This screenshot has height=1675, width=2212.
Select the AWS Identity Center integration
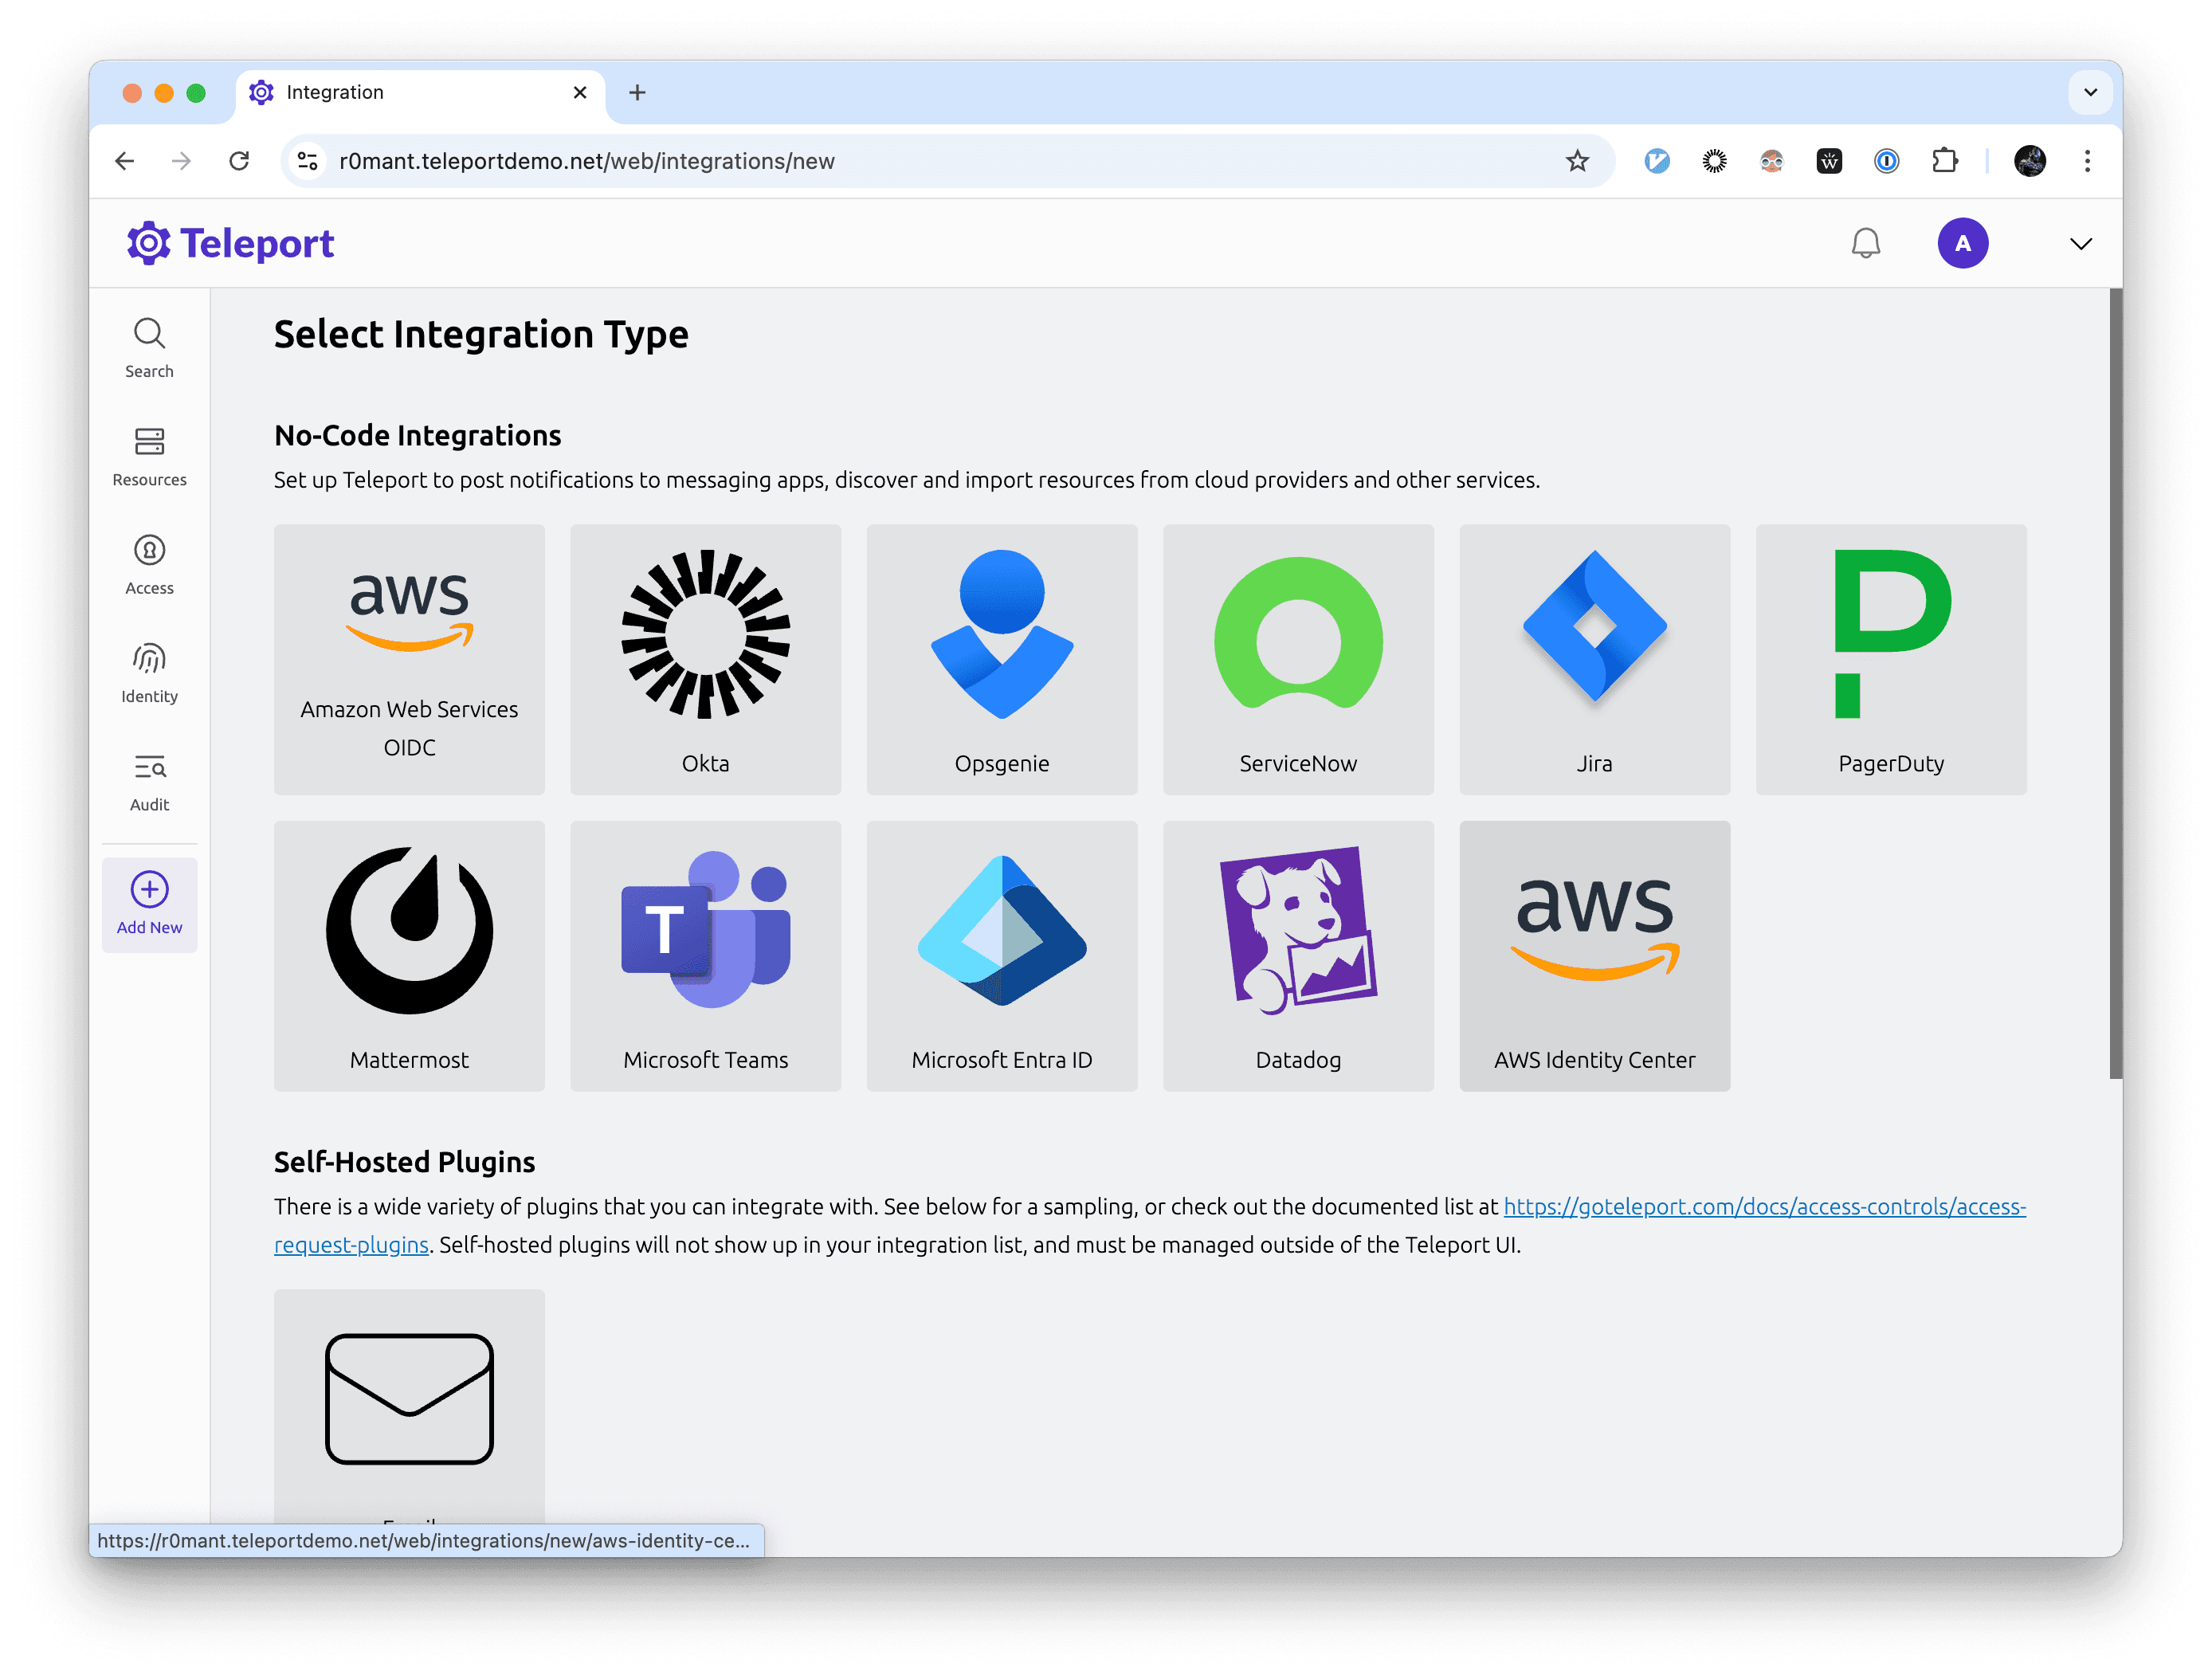tap(1593, 955)
